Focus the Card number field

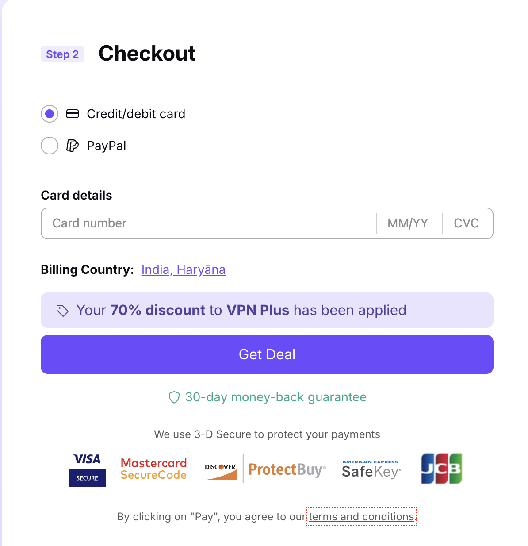click(x=208, y=223)
